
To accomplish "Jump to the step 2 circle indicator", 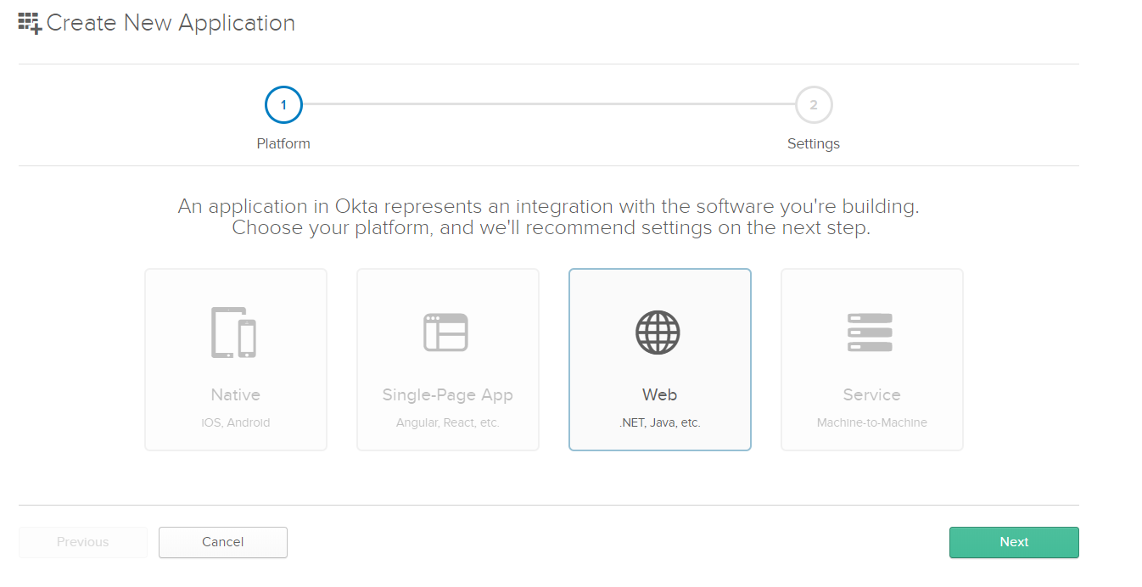I will 814,105.
